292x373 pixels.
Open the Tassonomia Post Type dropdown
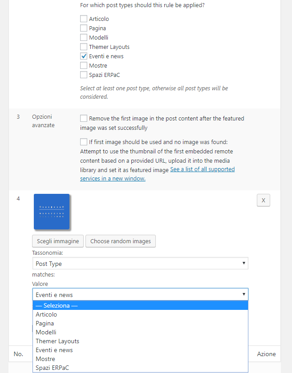[x=140, y=263]
